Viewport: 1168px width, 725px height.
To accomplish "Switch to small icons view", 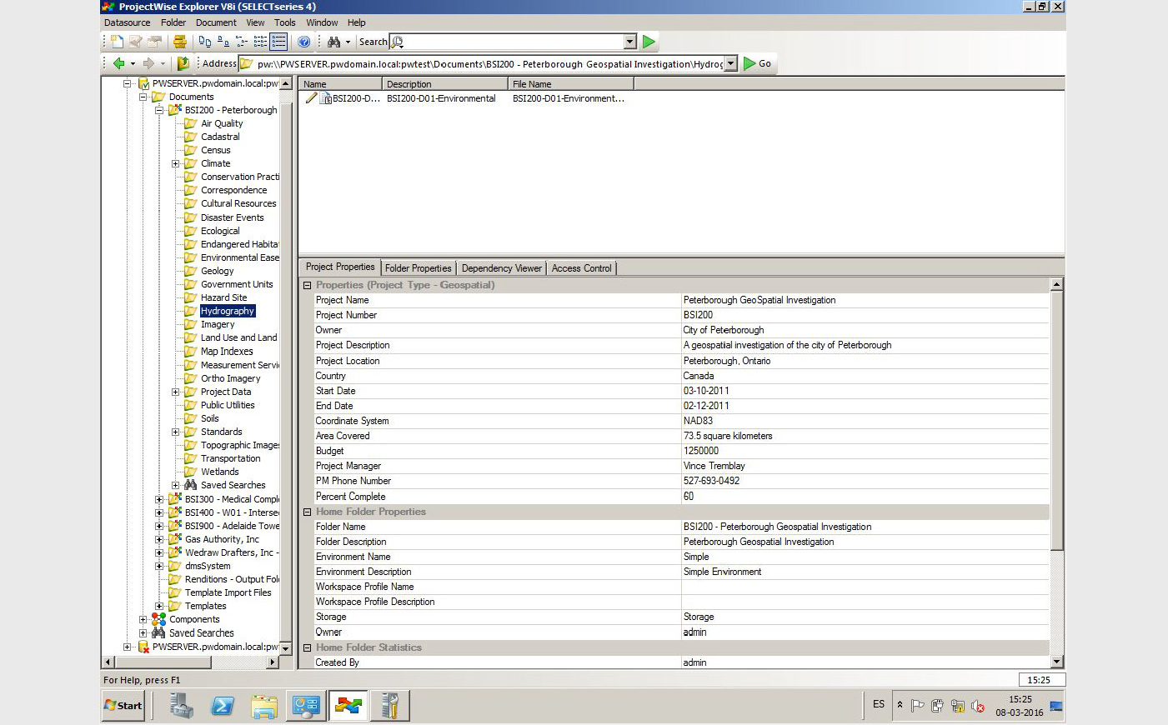I will (x=223, y=42).
